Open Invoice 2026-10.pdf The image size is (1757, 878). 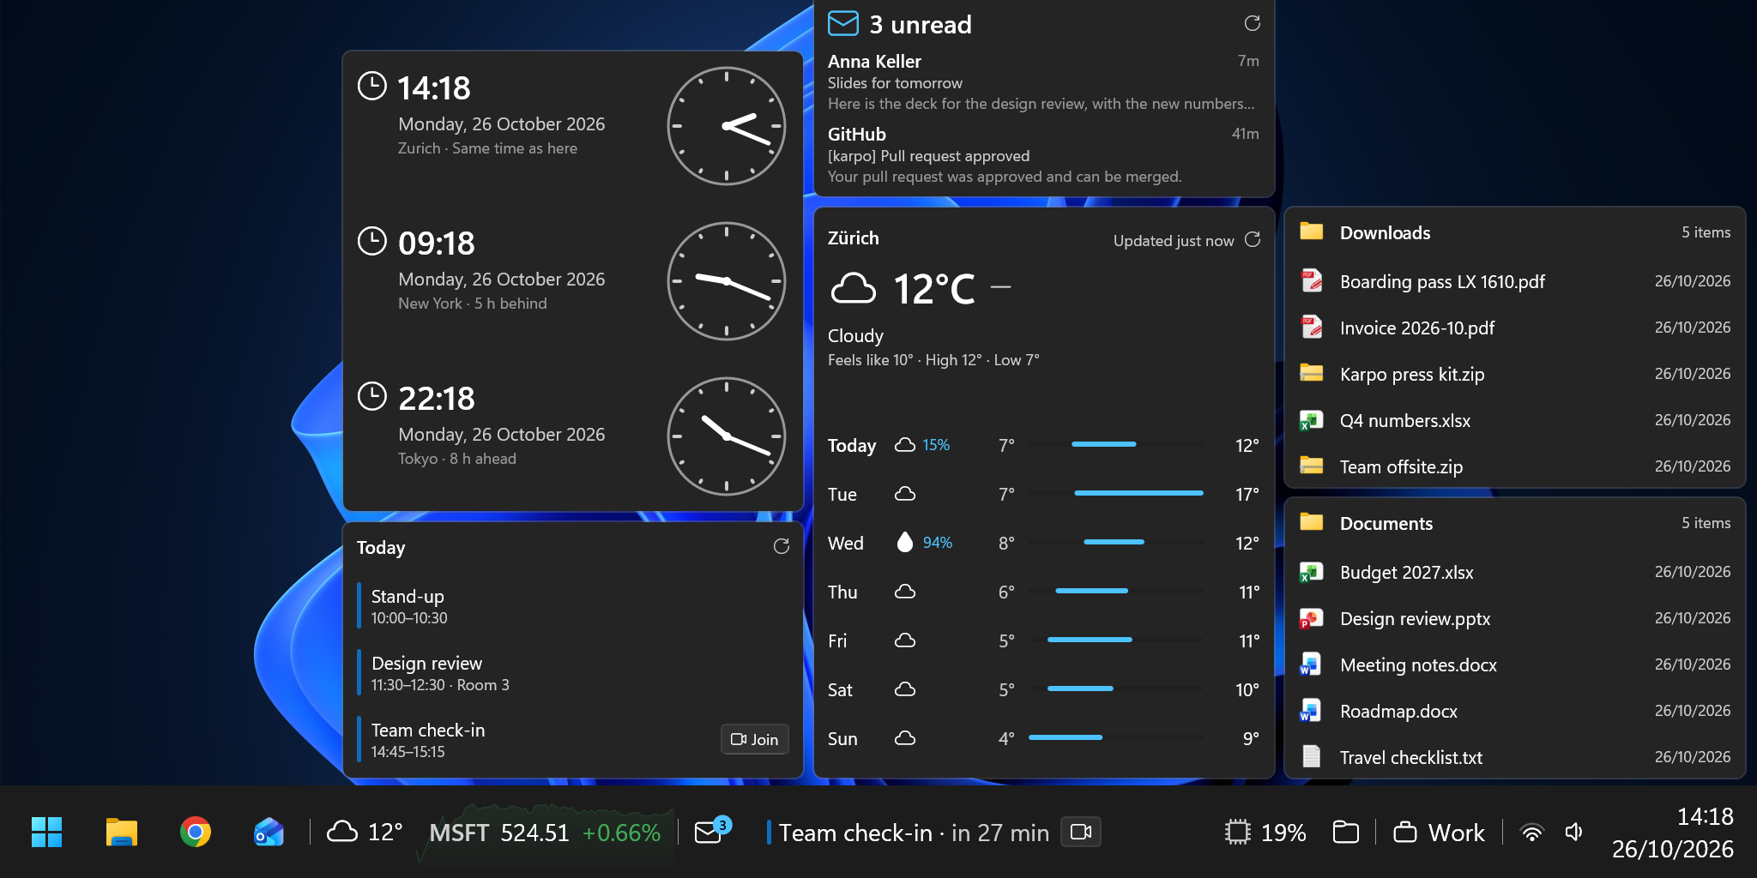point(1514,328)
